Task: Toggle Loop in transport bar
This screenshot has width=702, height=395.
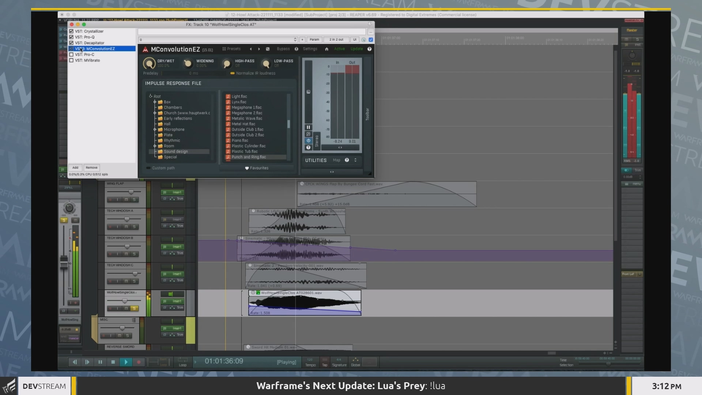Action: pos(183,362)
